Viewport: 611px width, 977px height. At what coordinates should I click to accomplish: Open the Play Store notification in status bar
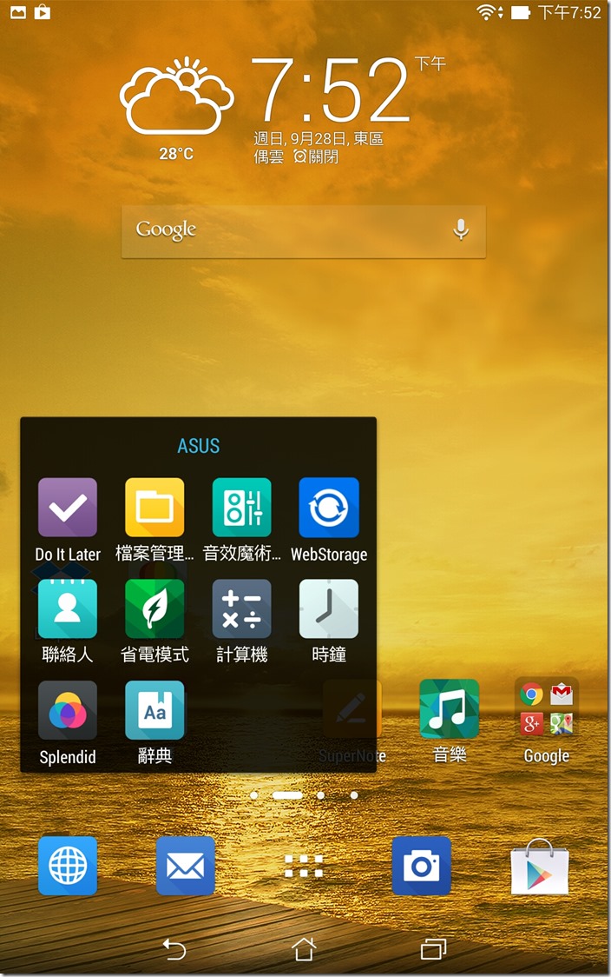(43, 12)
